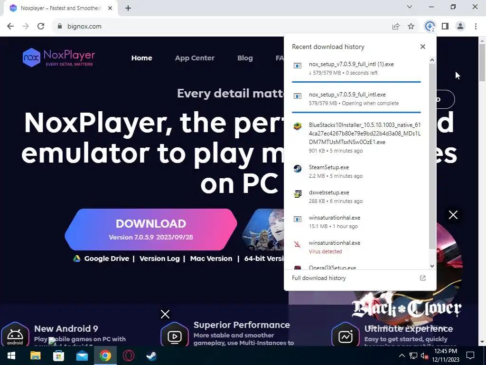Image resolution: width=486 pixels, height=365 pixels.
Task: View site info via the lock icon
Action: pos(59,27)
